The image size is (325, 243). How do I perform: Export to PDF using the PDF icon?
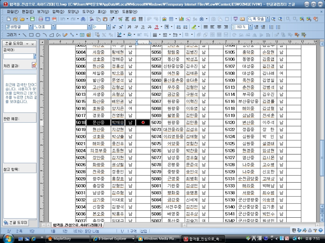point(54,19)
